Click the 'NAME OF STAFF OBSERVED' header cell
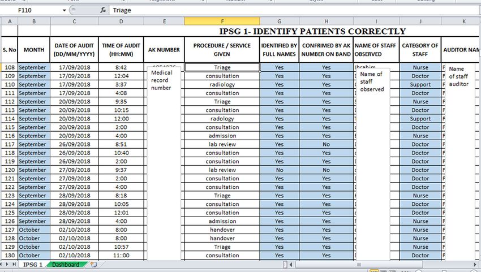Screen dimensions: 481x272 [376, 50]
